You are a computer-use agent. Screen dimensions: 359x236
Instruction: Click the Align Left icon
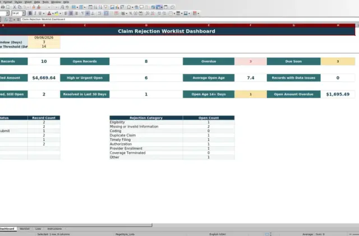tap(66, 13)
